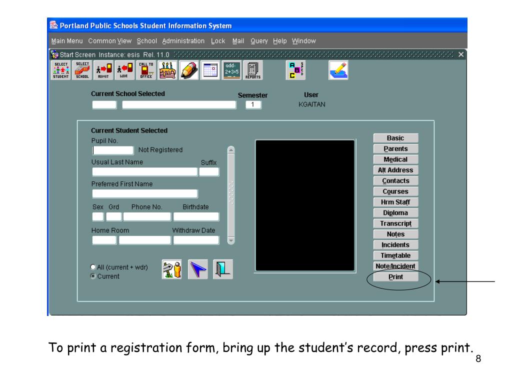
Task: Click the Pupil No. input field
Action: [x=113, y=150]
